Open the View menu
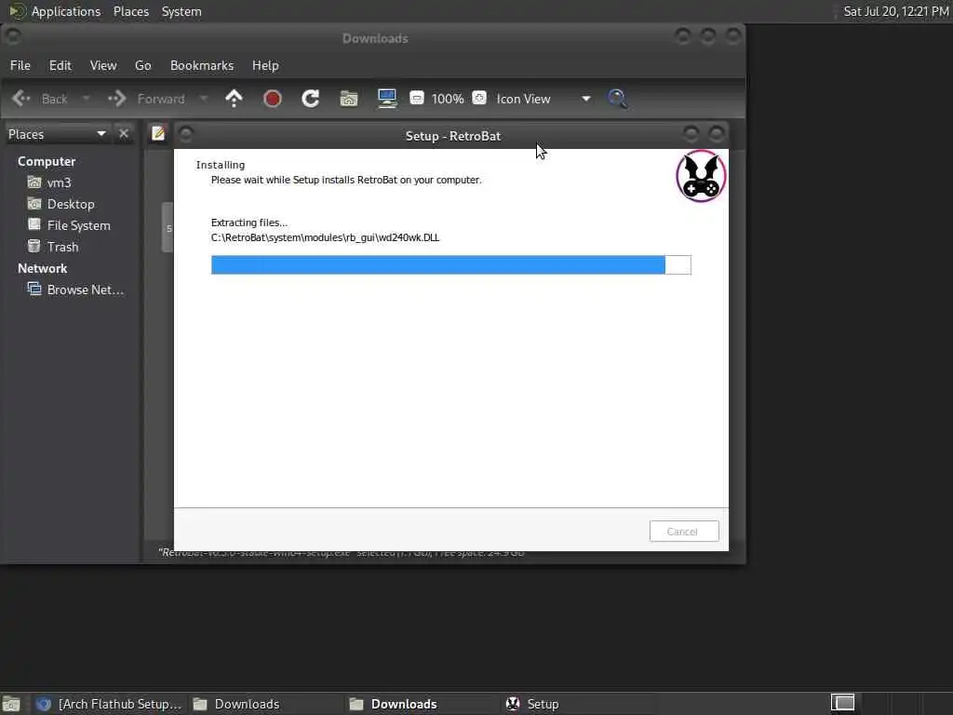 tap(103, 65)
